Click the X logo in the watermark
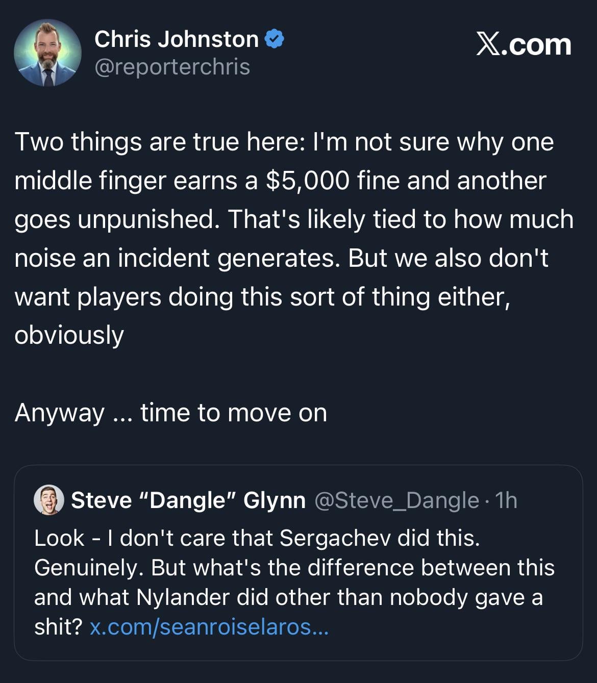 coord(488,45)
